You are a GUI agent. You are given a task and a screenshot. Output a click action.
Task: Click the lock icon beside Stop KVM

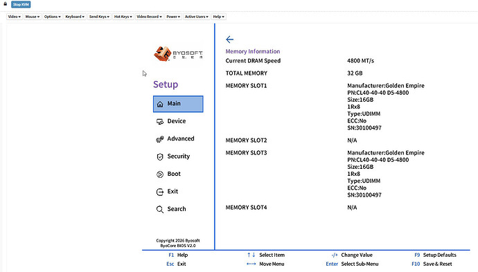[5, 4]
